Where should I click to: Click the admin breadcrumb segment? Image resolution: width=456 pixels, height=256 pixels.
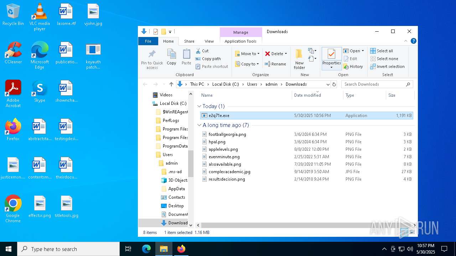point(271,84)
